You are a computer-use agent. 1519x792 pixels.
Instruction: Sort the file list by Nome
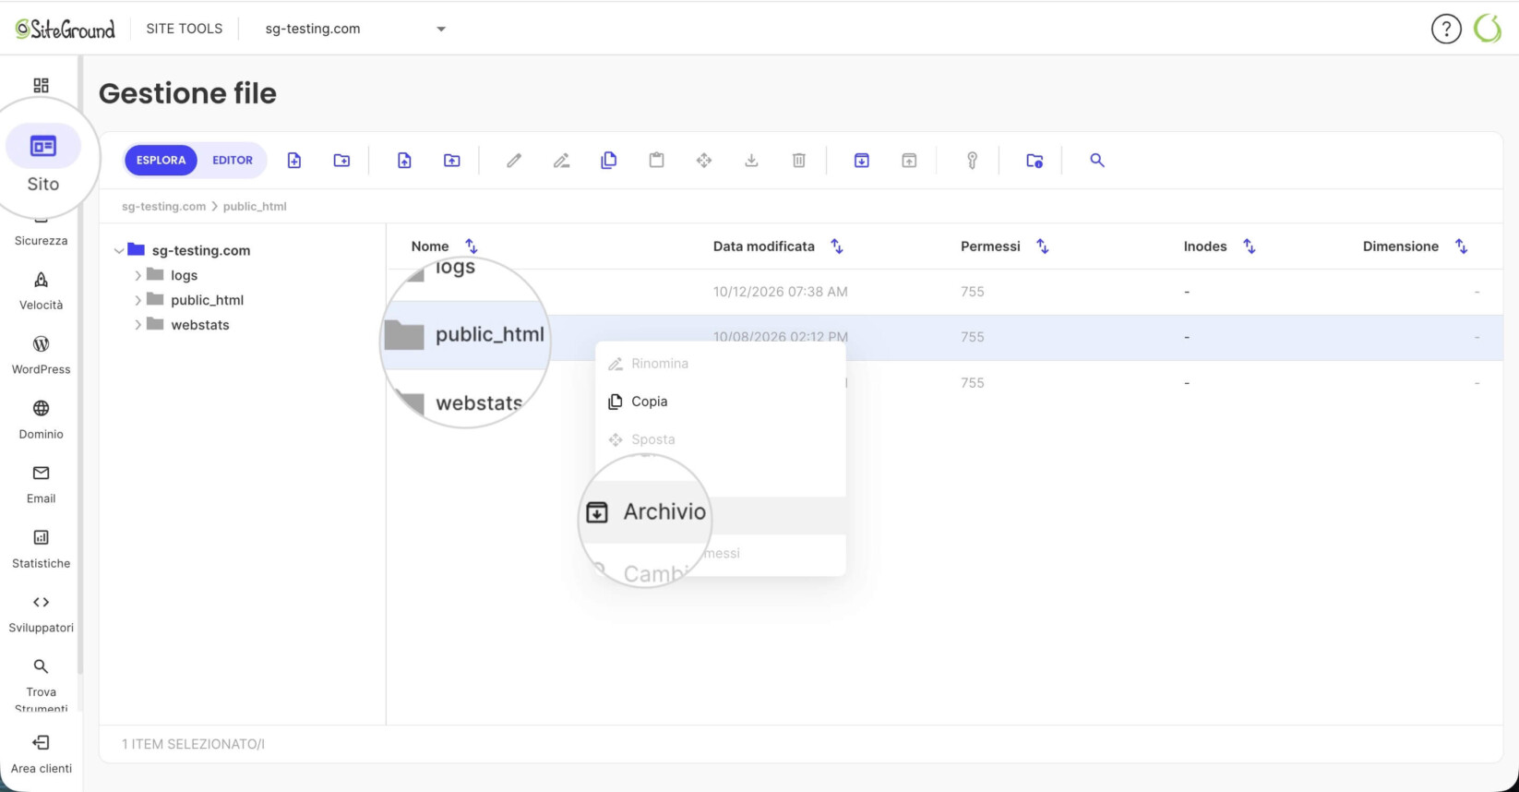pos(472,246)
